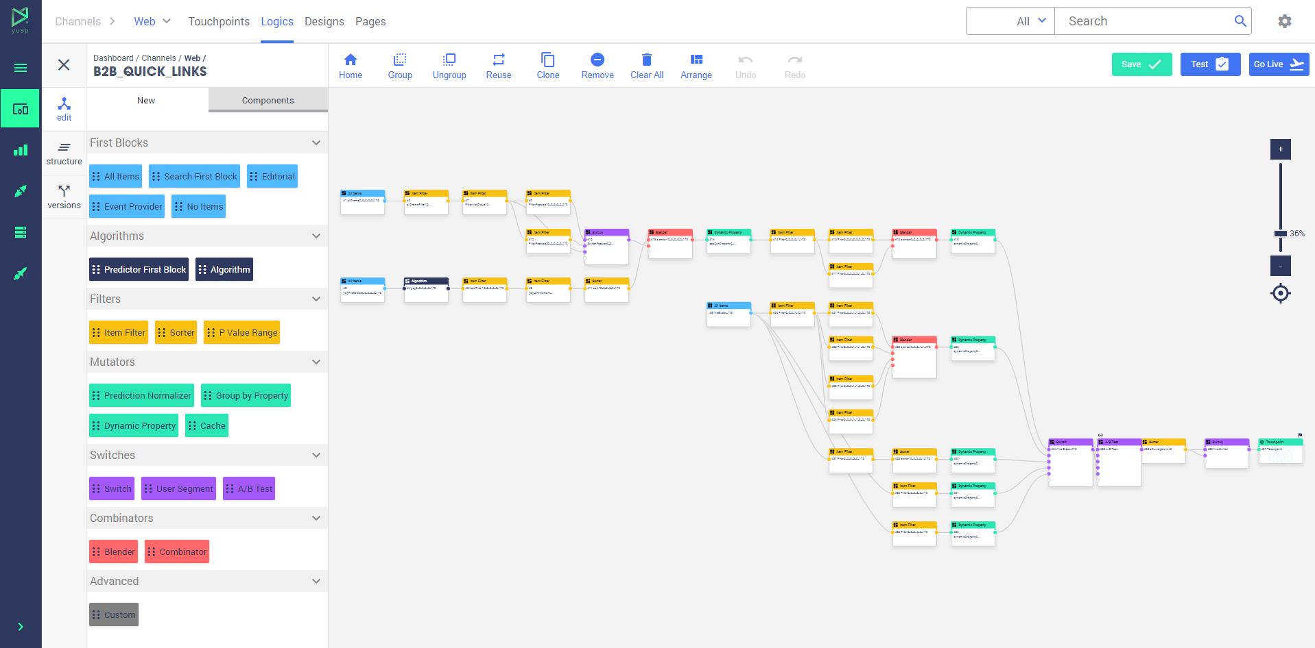Collapse the Filters section
1315x648 pixels.
[x=316, y=299]
